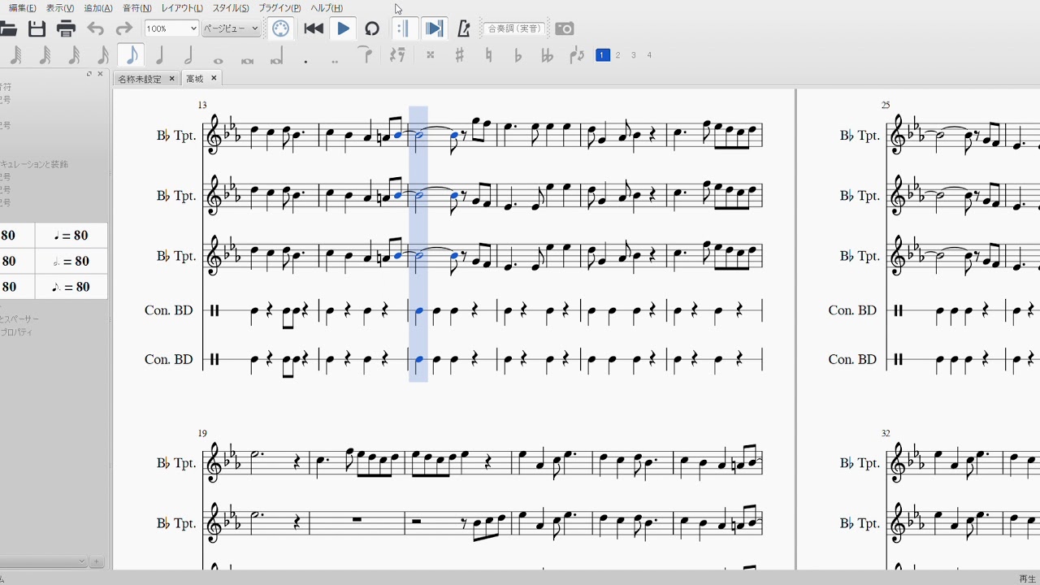Screen dimensions: 1040x585
Task: Click the Save score floppy disk icon
Action: click(37, 29)
